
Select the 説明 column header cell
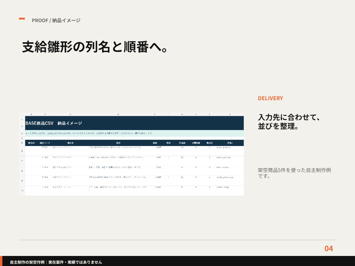[118, 143]
